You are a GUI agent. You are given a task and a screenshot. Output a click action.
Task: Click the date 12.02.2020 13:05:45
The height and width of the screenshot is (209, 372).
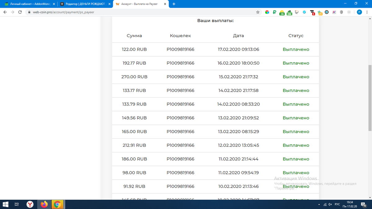pyautogui.click(x=238, y=145)
